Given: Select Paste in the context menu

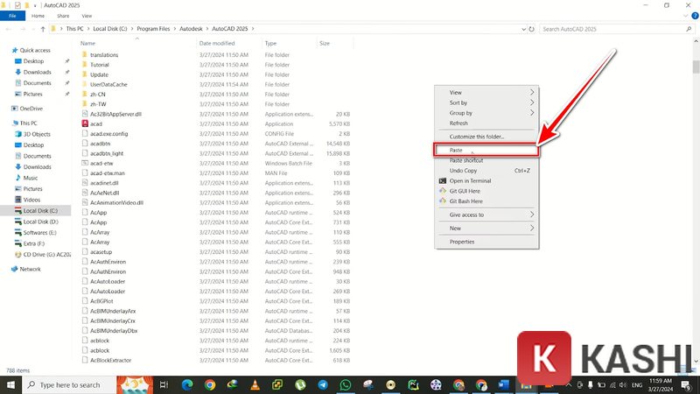Looking at the screenshot, I should [456, 151].
